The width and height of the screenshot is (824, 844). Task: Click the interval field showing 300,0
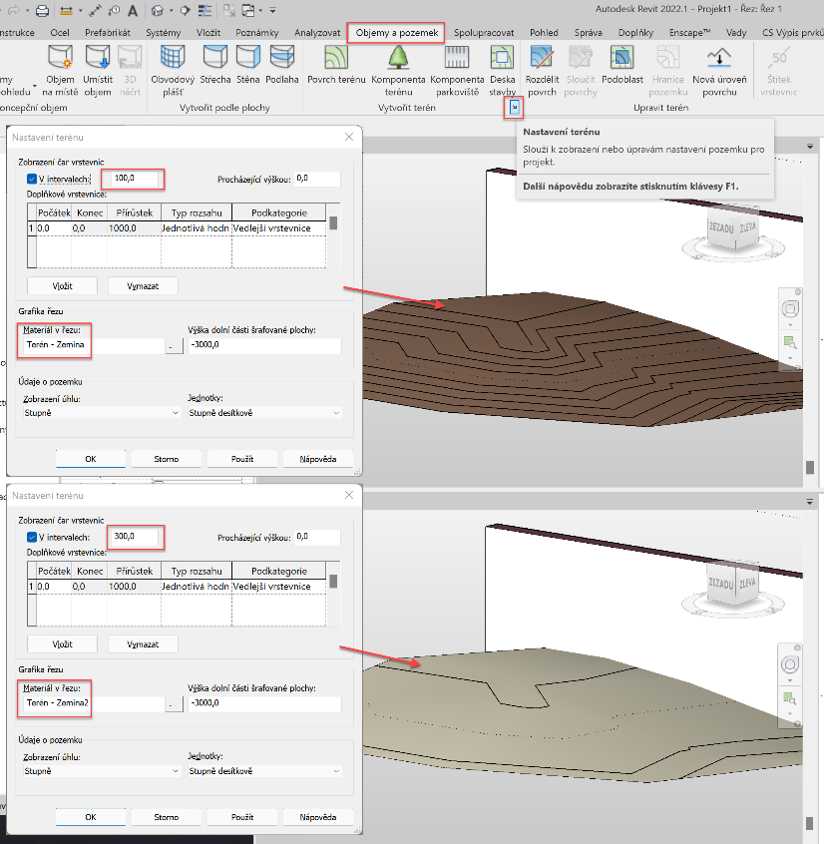[x=135, y=536]
